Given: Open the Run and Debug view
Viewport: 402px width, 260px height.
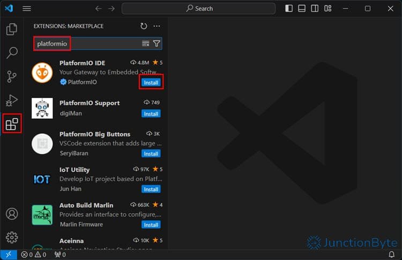Looking at the screenshot, I should click(x=12, y=100).
